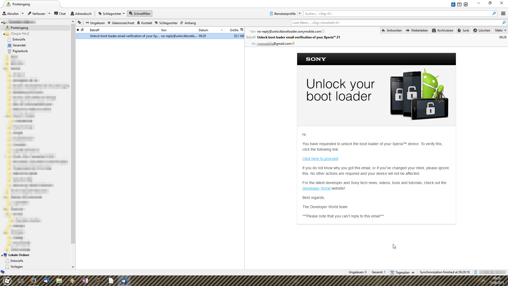Collapse the [Google Mail] folder tree

(x=4, y=34)
